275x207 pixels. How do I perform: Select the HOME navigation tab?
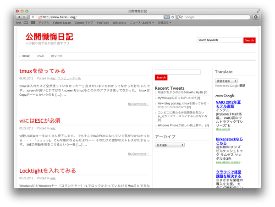click(x=26, y=56)
